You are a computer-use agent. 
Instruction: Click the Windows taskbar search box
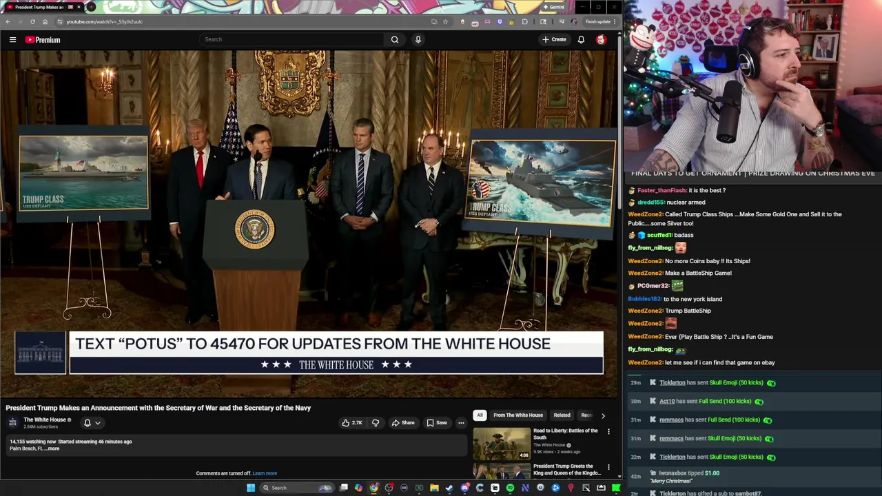click(x=297, y=488)
